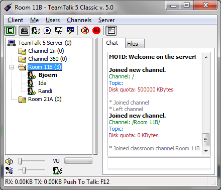Enable voice activation in the toolbar

(x=36, y=31)
